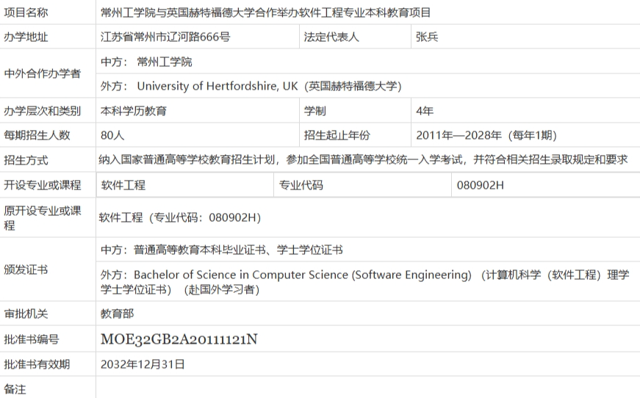Select the 本科学历教育 value
The image size is (640, 398).
134,111
